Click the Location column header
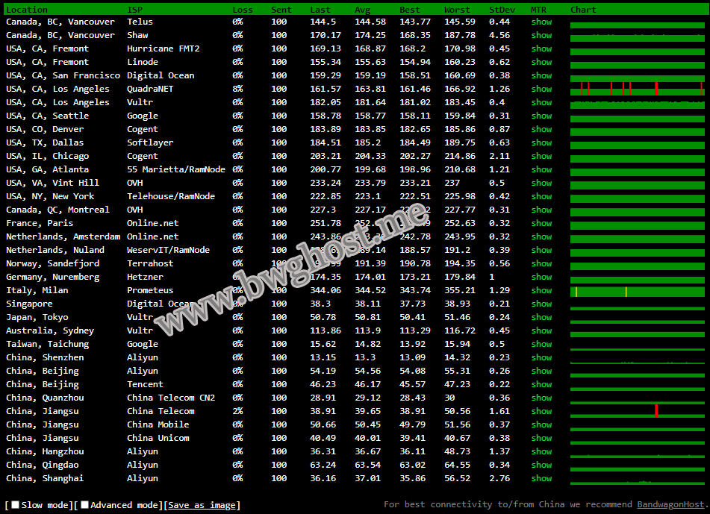 [27, 10]
